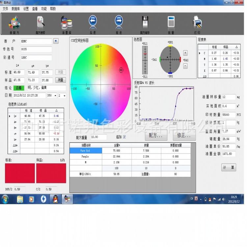Viewport: 247px width, 247px height.
Task: Open the 油墨库 ink library icon
Action: coord(66,22)
